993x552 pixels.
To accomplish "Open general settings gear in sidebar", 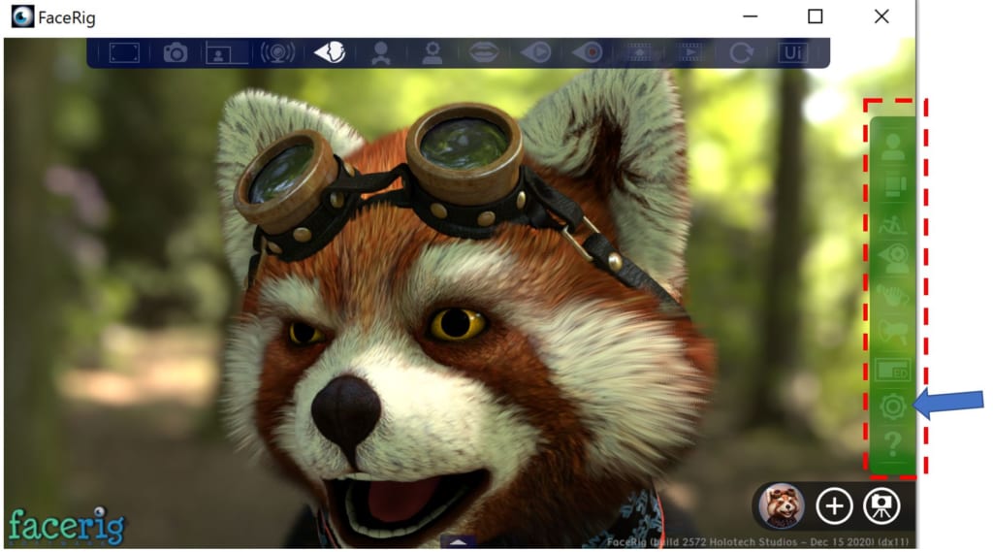I will click(893, 406).
